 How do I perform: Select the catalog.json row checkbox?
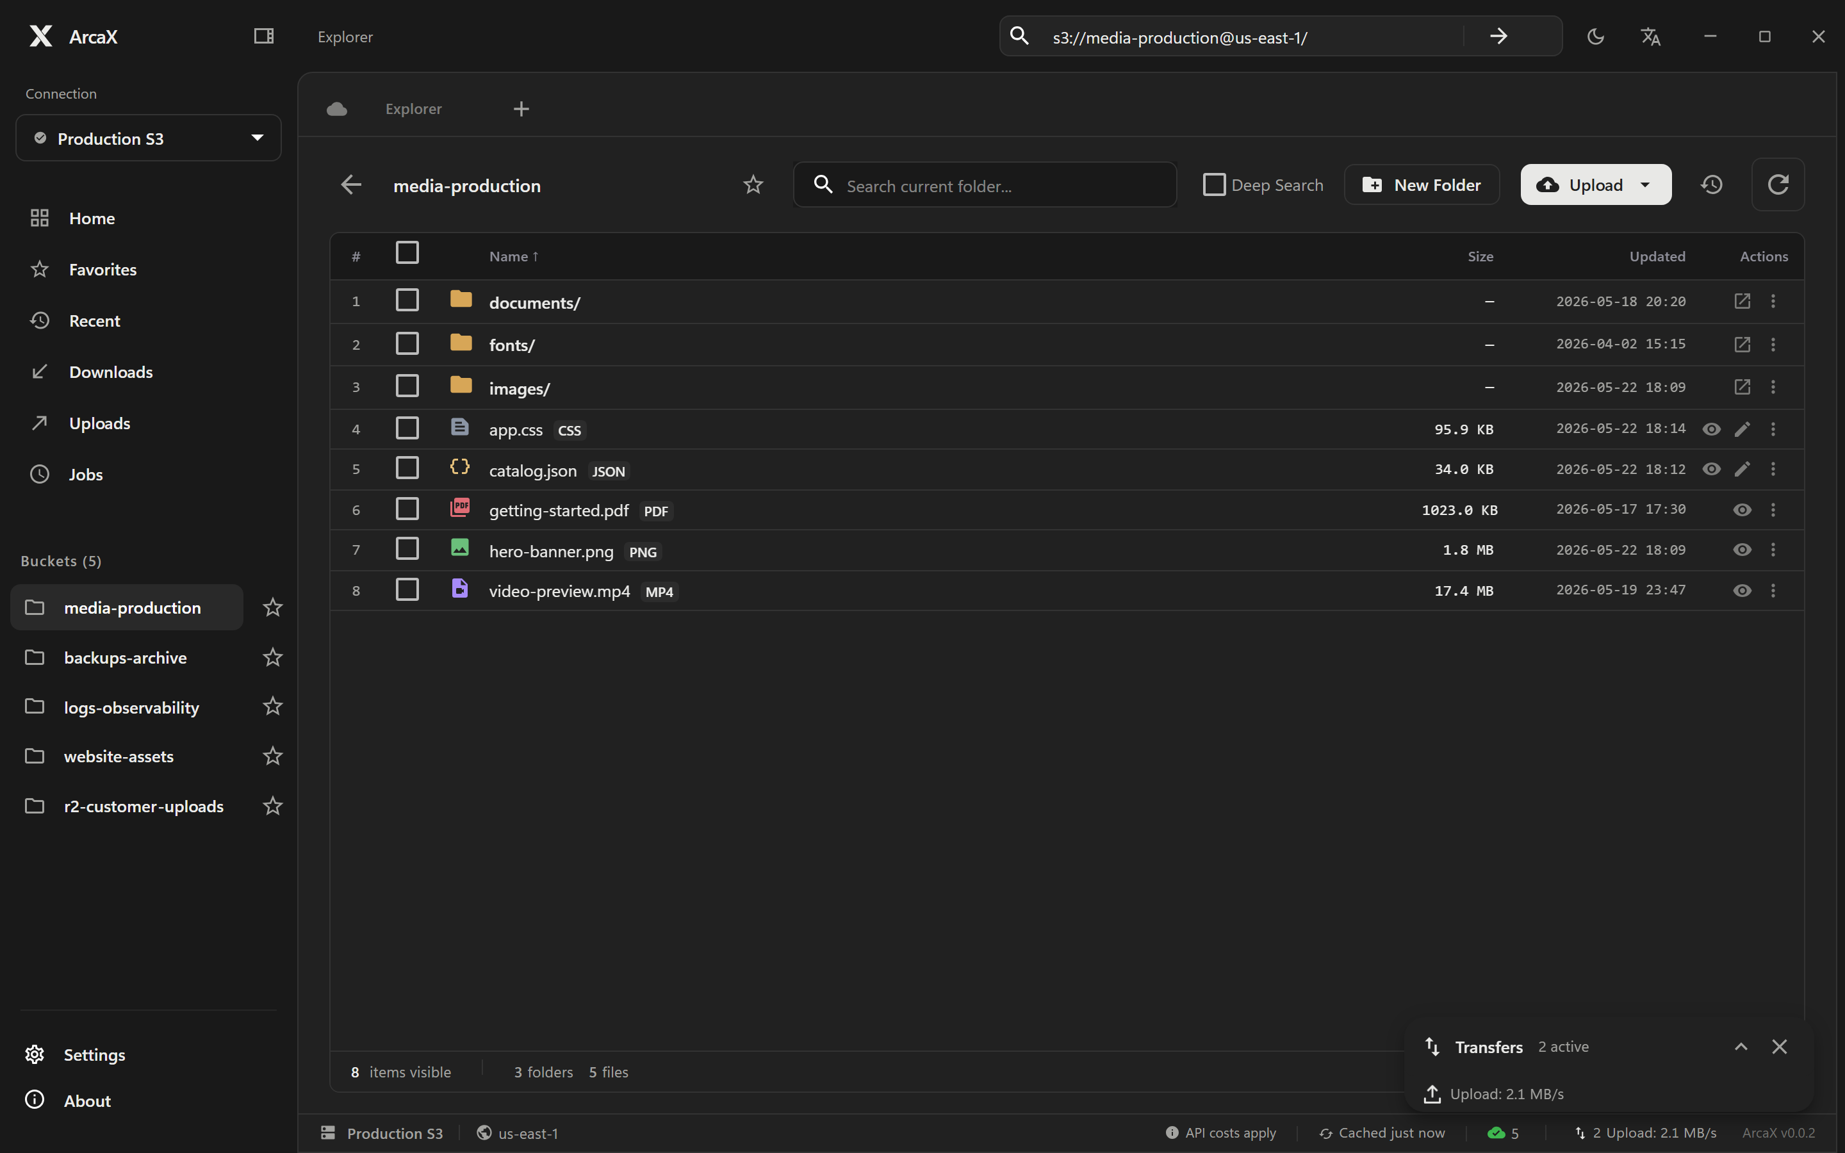407,468
